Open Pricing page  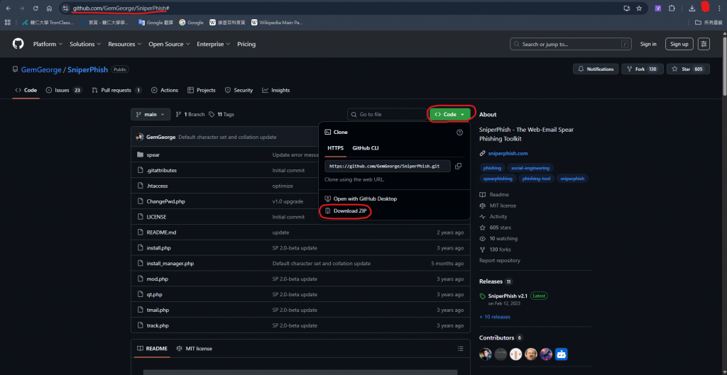click(246, 44)
